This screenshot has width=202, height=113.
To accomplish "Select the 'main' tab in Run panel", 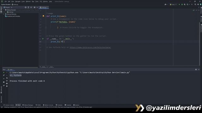I will [x=11, y=70].
